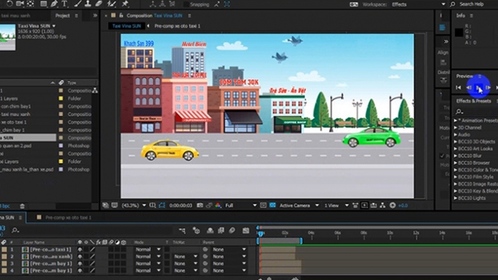Click the black color swatch in Info panel
498x280 pixels.
click(459, 33)
